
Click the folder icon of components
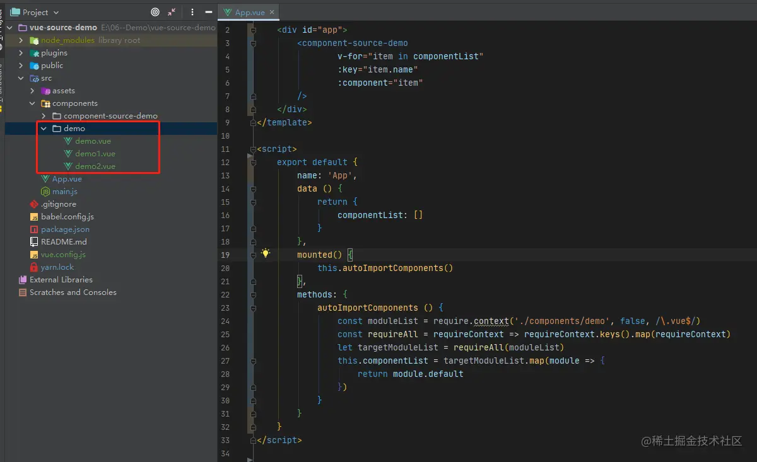[x=45, y=103]
